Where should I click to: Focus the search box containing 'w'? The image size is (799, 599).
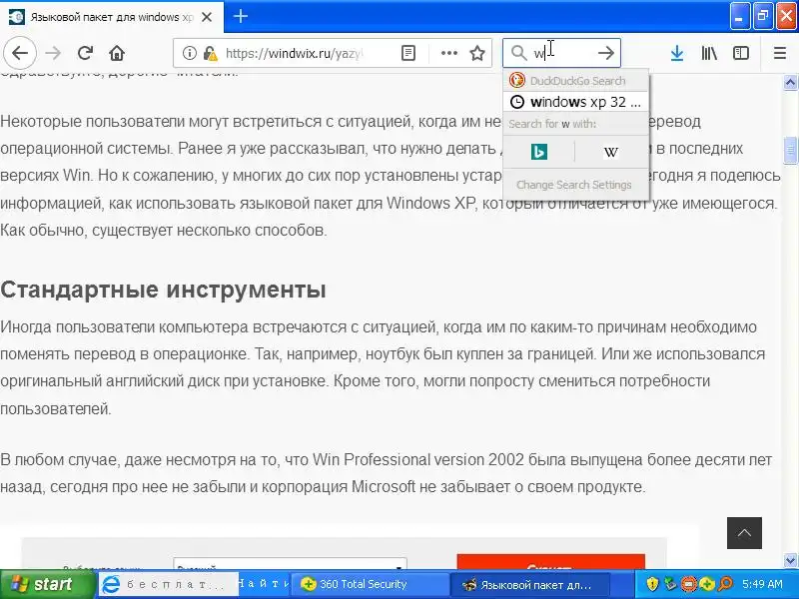pos(560,53)
